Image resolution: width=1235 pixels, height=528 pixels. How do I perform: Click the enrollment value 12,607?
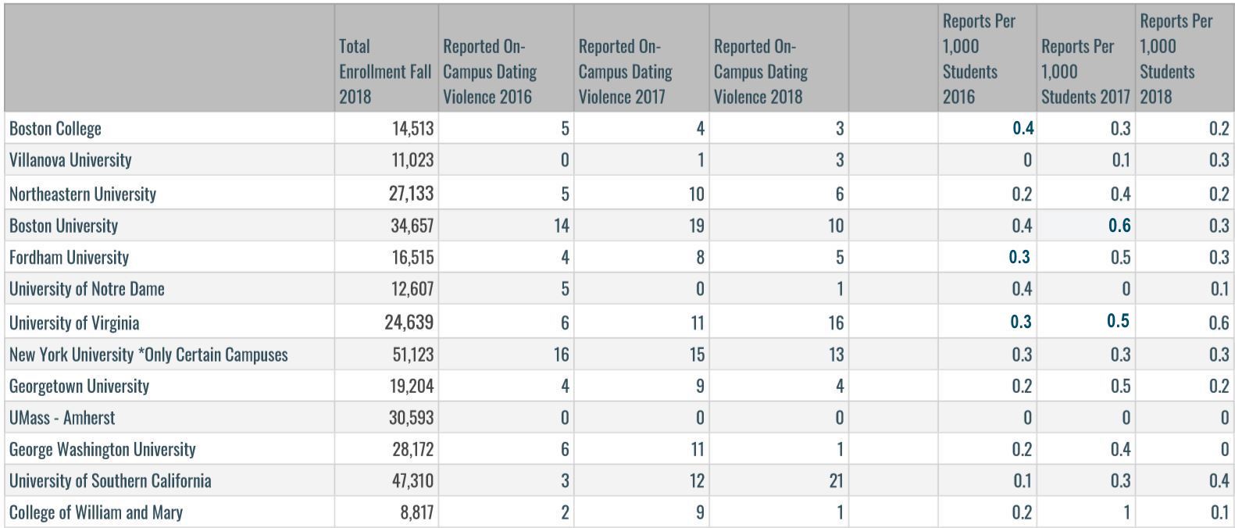(x=412, y=289)
